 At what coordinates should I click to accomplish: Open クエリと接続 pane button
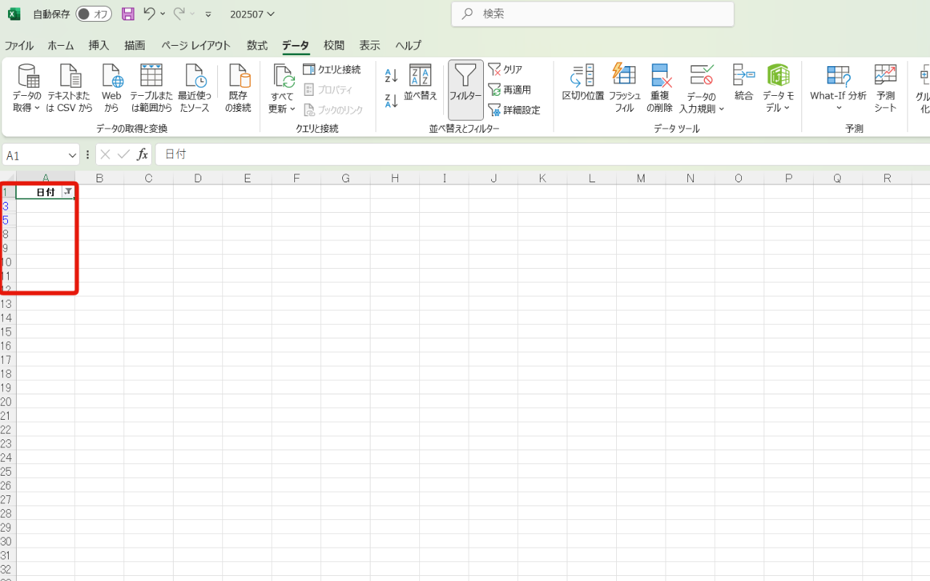point(332,70)
